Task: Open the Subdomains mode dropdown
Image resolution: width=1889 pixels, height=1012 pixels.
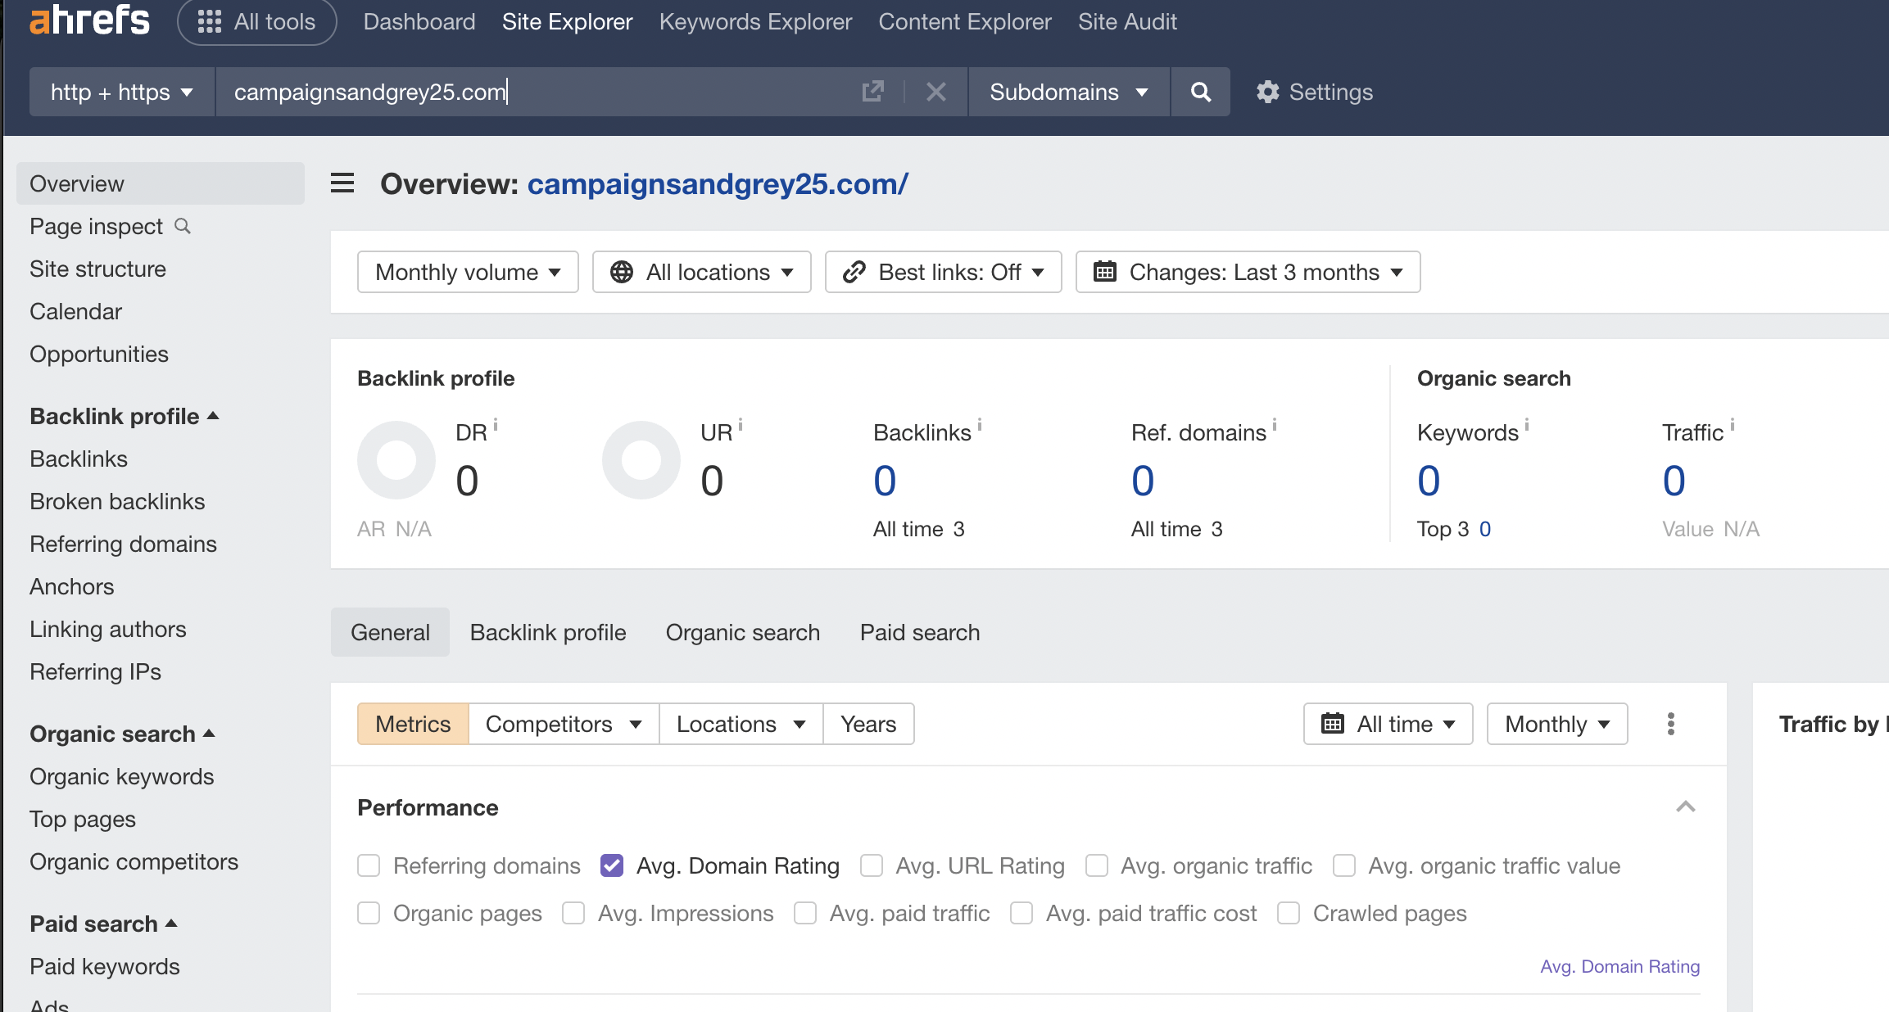Action: coord(1068,92)
